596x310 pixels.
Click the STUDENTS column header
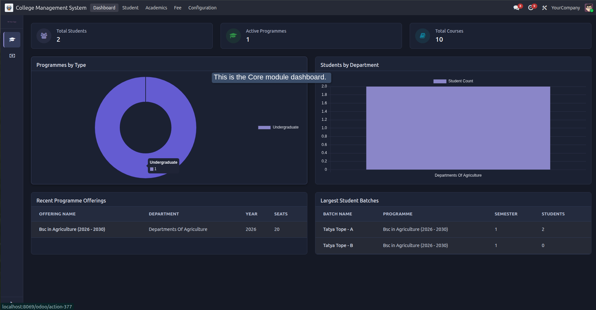click(553, 214)
